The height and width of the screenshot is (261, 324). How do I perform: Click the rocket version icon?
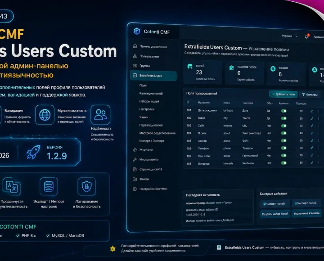[33, 152]
